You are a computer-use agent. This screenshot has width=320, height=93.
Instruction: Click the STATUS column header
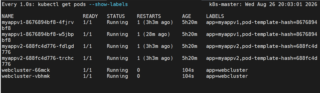tap(116, 16)
